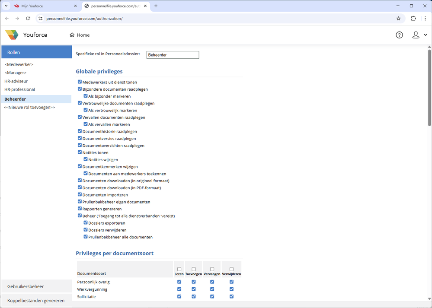Switch to Mijn Youforce tab
The image size is (432, 308).
tap(45, 6)
